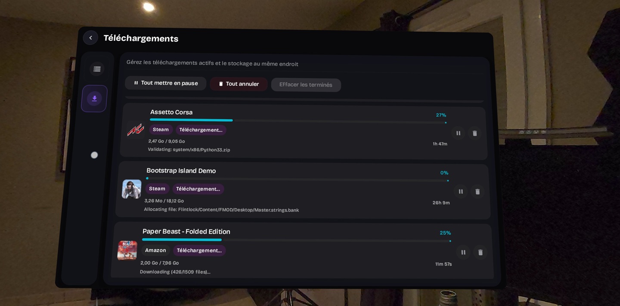Open the library list view in sidebar
620x306 pixels.
coord(97,69)
